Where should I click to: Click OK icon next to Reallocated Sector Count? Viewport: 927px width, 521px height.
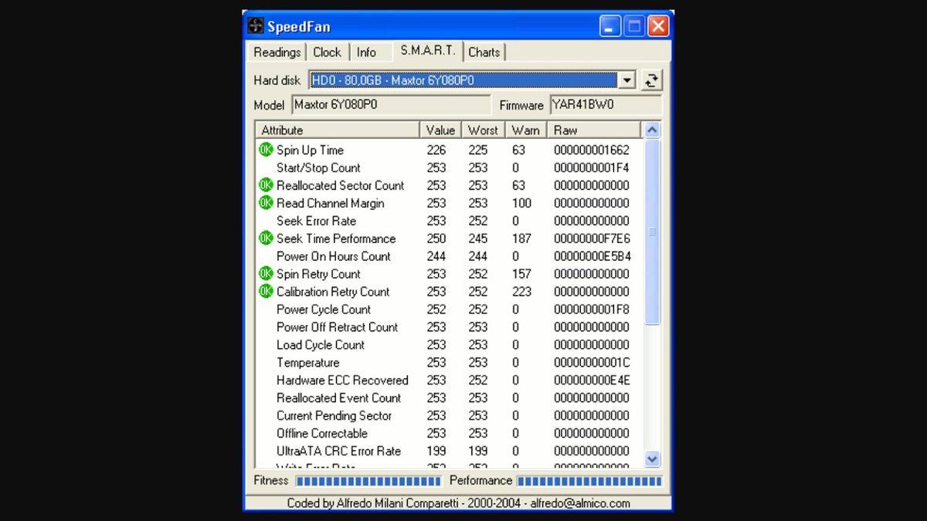pyautogui.click(x=266, y=185)
